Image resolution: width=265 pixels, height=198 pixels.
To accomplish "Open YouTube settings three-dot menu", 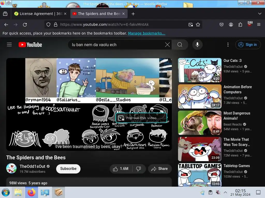I will tap(228, 45).
